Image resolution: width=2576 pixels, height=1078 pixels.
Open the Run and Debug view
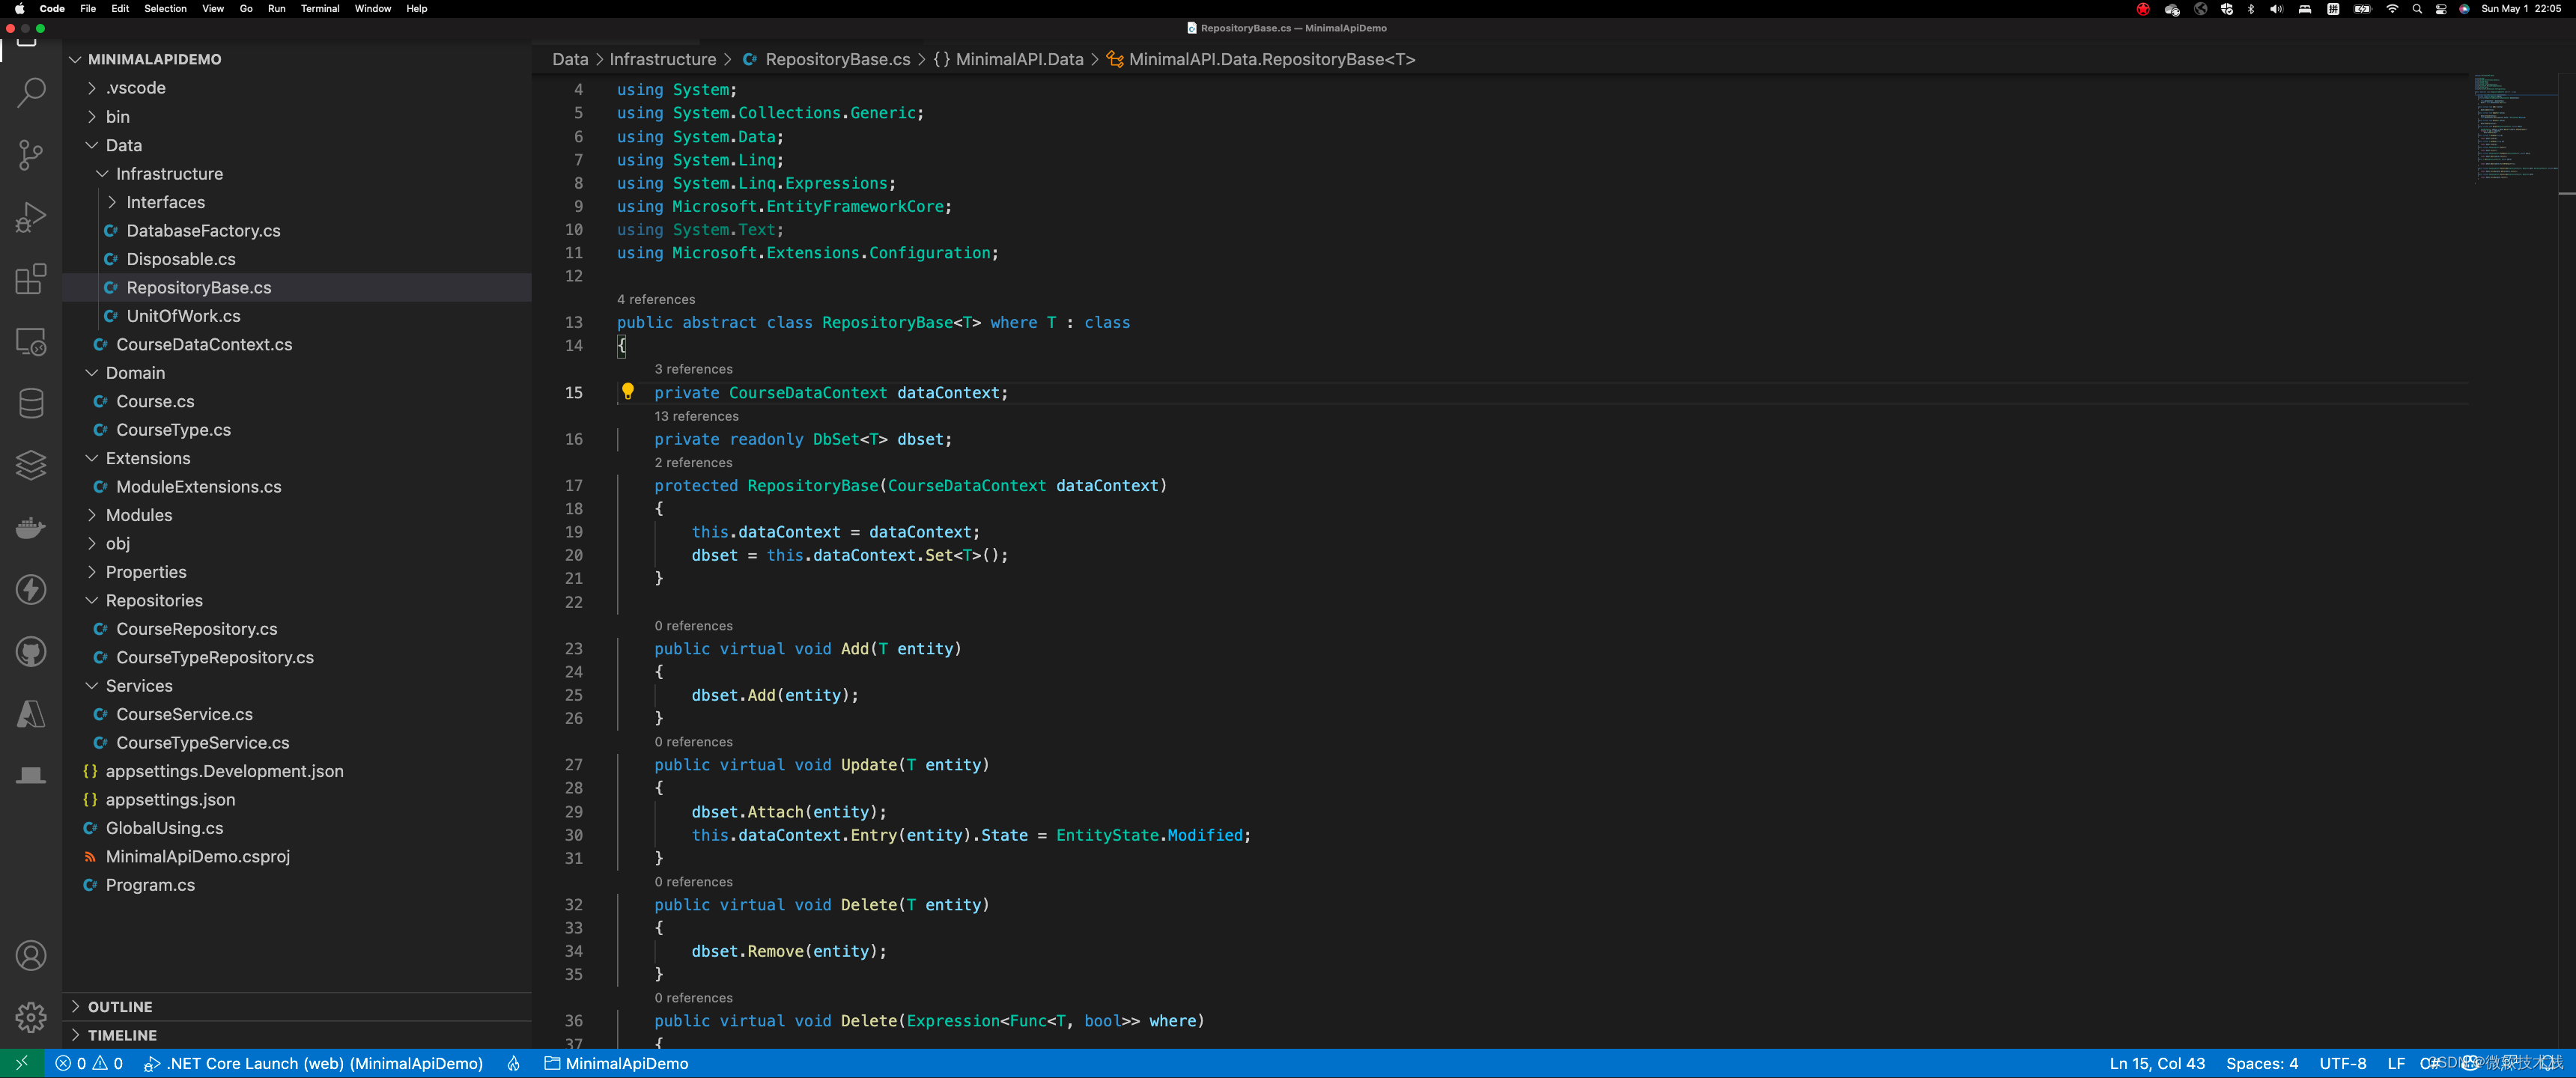point(31,217)
